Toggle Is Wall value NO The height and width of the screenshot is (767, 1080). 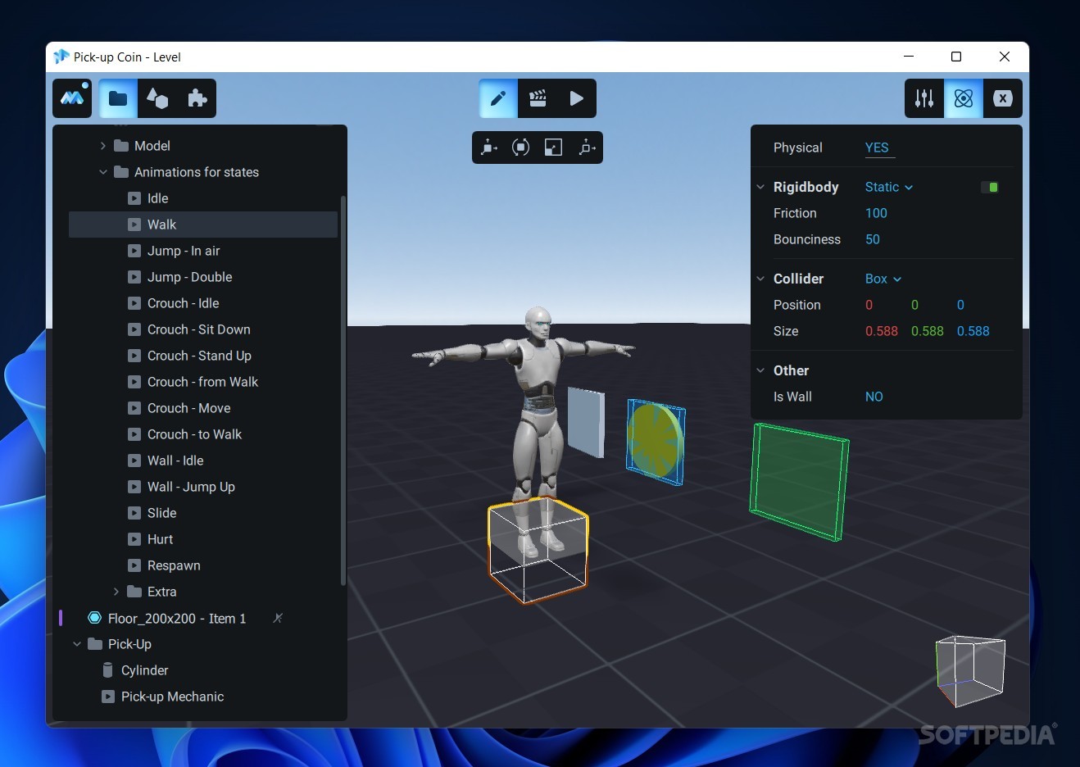pyautogui.click(x=874, y=397)
